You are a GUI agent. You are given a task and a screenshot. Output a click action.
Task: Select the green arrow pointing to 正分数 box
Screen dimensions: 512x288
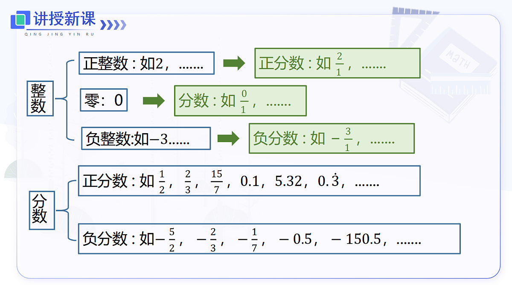coord(235,63)
